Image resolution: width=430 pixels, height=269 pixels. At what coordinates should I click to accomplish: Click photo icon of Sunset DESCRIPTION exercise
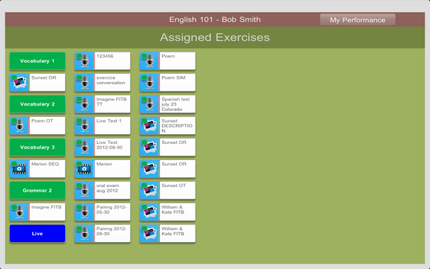[149, 126]
